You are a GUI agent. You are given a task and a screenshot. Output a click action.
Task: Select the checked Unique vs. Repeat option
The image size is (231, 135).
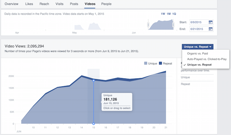(199, 65)
